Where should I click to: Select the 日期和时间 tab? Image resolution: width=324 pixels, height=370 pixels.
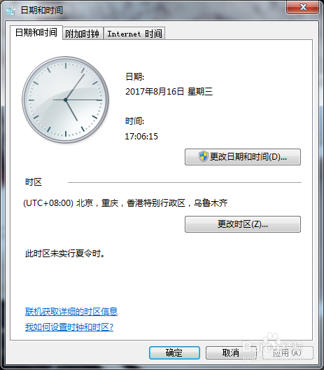coord(36,32)
